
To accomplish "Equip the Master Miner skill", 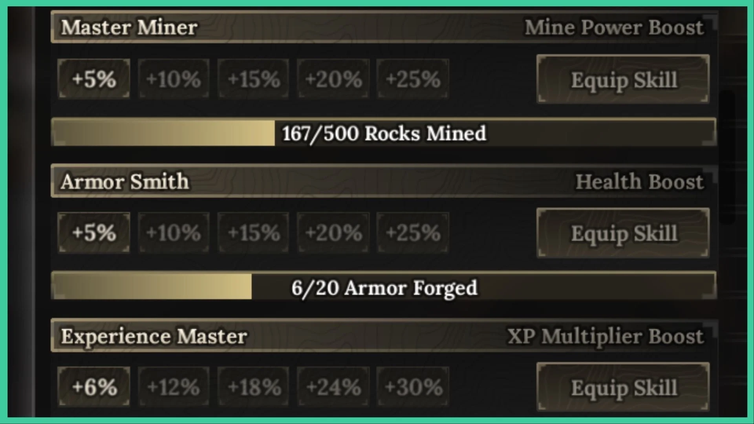I will tap(623, 79).
